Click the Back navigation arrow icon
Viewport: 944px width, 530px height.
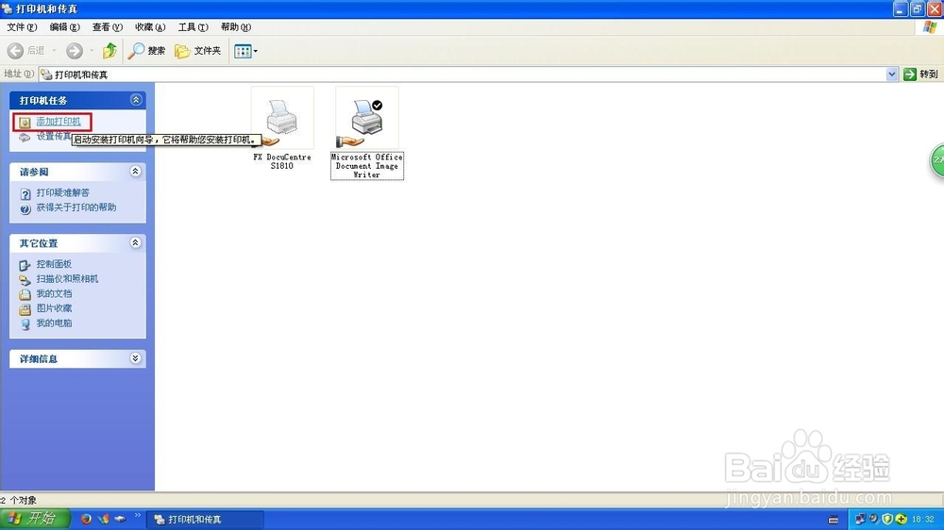pyautogui.click(x=16, y=51)
